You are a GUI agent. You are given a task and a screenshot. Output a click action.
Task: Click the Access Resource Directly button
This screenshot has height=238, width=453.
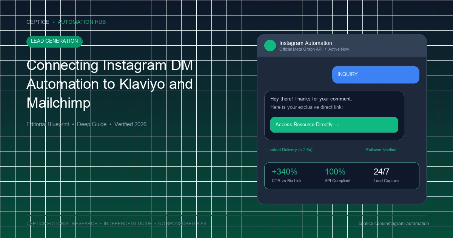(x=334, y=125)
